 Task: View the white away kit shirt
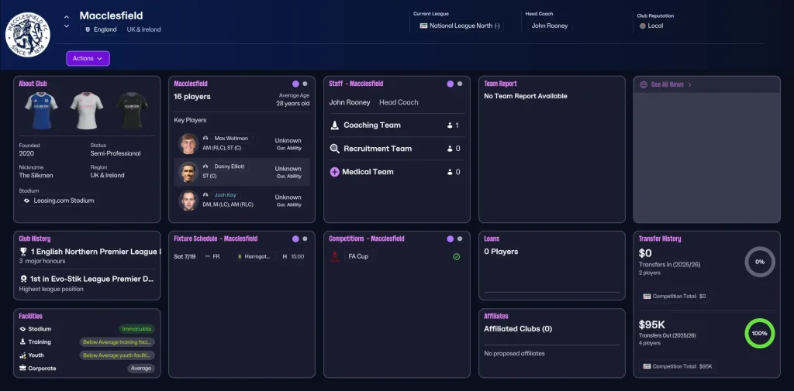[87, 110]
